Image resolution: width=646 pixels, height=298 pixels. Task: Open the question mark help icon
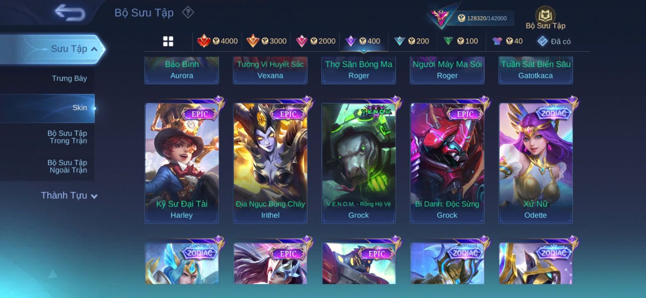click(188, 13)
